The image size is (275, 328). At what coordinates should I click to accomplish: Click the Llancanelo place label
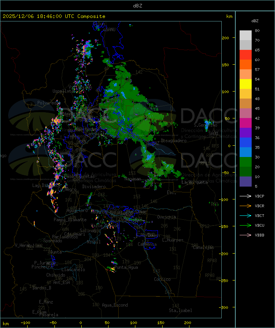coord(73,270)
